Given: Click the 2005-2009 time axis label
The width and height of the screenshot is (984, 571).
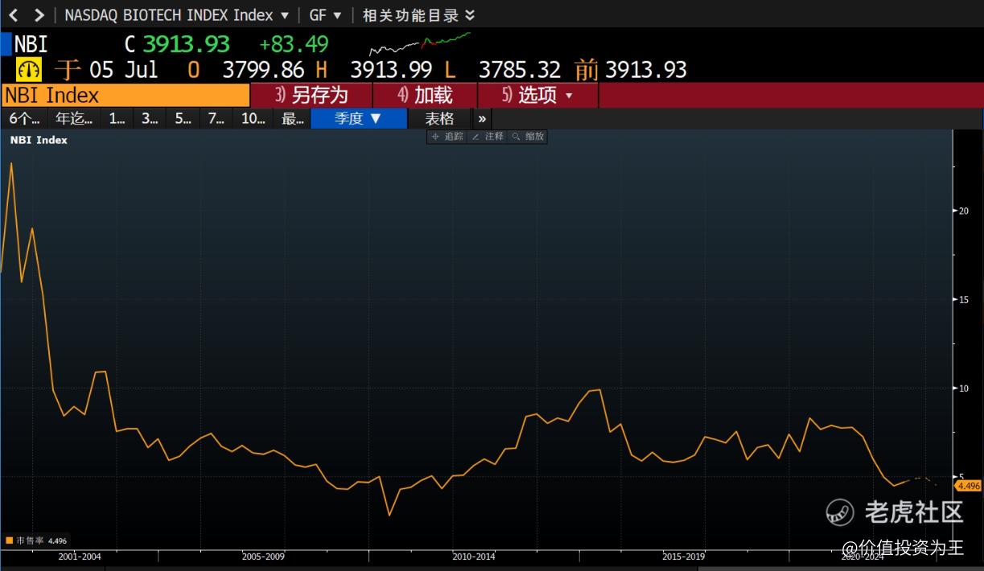Looking at the screenshot, I should pyautogui.click(x=263, y=556).
